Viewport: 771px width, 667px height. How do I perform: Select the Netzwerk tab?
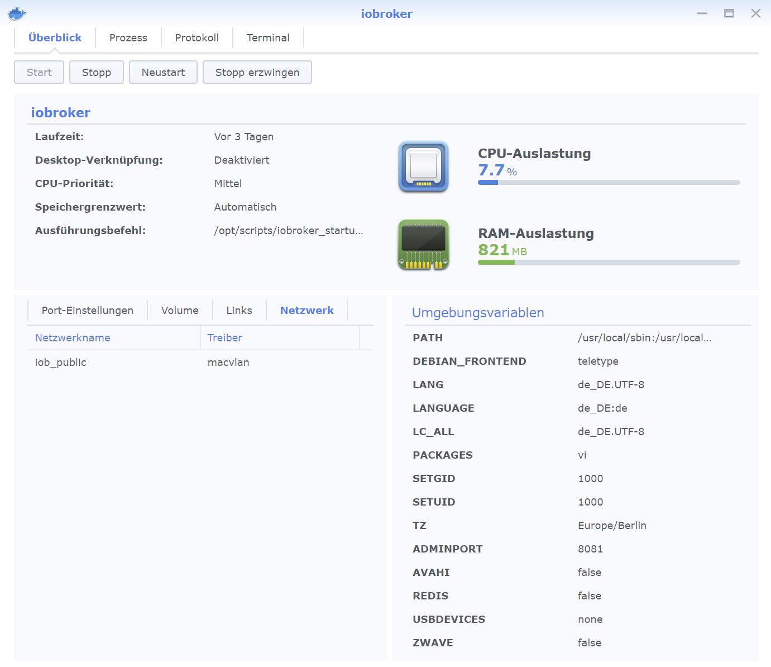[x=307, y=310]
